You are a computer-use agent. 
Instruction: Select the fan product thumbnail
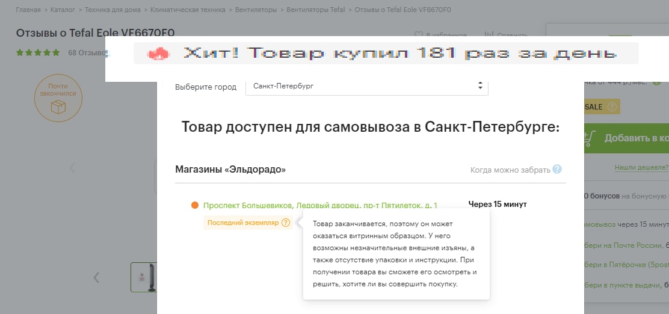tap(144, 277)
